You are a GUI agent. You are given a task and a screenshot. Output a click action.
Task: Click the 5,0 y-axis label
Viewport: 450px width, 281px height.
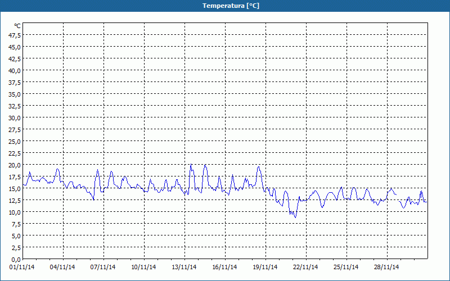pyautogui.click(x=16, y=236)
